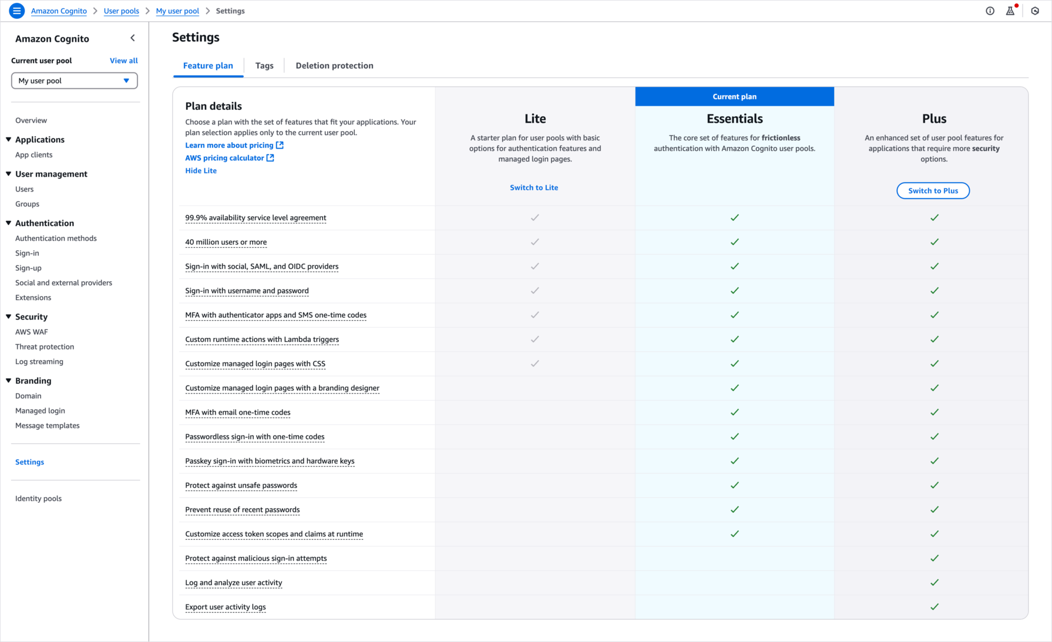Click Protect against unsafe passwords feature
The image size is (1052, 642).
[241, 486]
